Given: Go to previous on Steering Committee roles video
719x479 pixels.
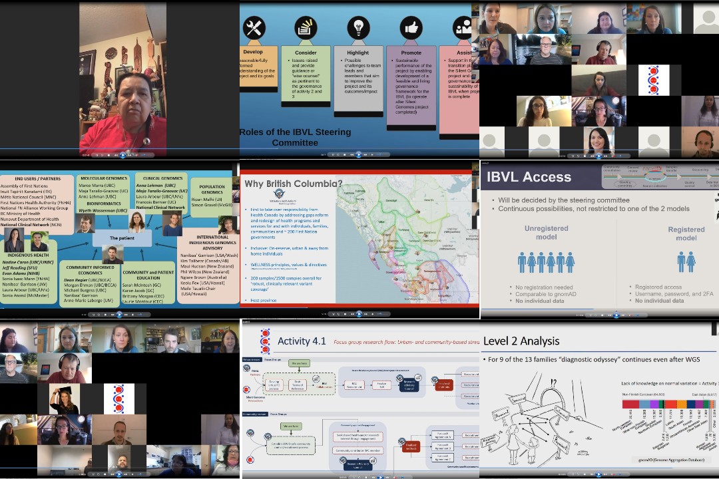Looking at the screenshot, I should (x=352, y=154).
